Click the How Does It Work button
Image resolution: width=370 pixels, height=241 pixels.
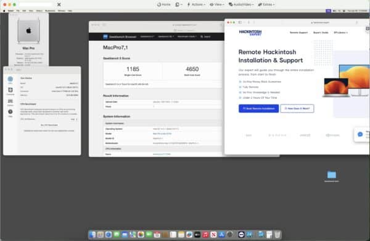click(x=297, y=109)
